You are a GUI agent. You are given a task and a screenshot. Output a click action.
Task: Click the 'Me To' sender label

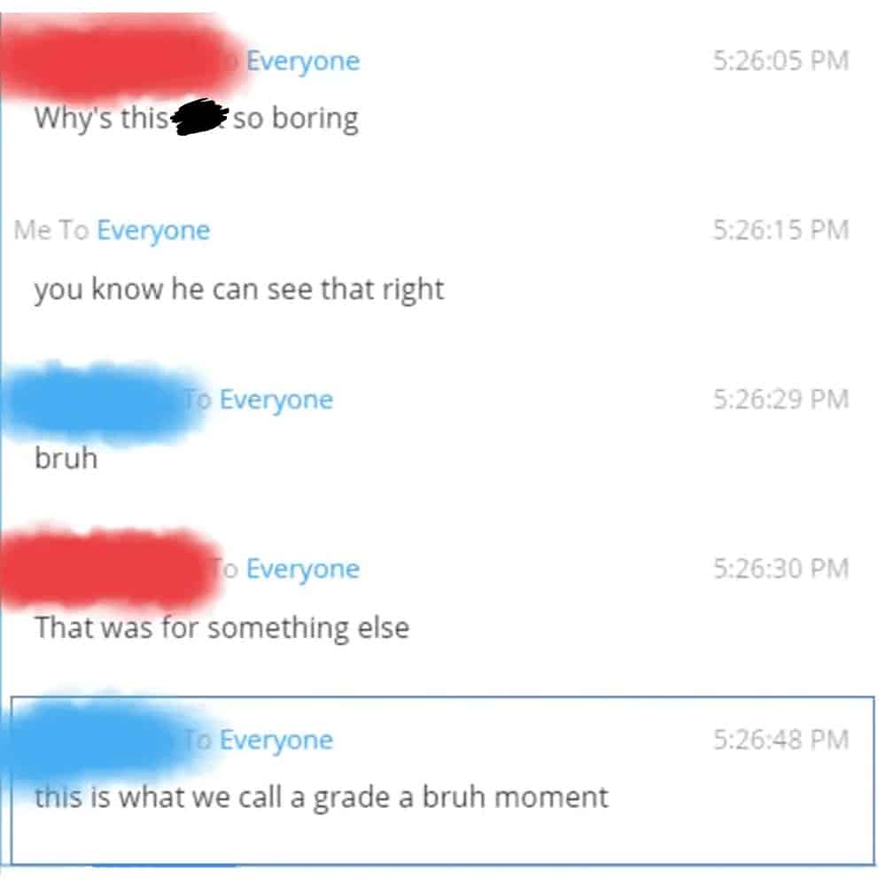[51, 230]
